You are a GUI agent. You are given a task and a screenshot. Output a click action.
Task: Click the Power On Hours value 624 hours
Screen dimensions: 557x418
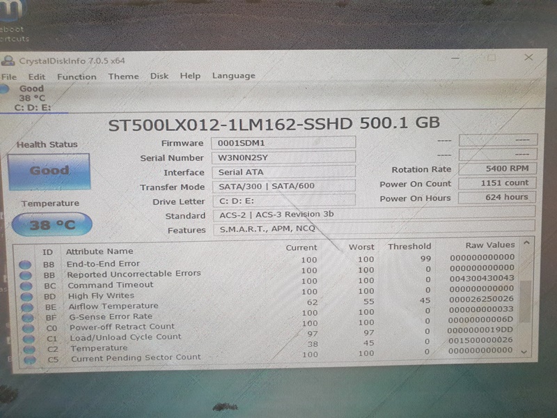(497, 197)
